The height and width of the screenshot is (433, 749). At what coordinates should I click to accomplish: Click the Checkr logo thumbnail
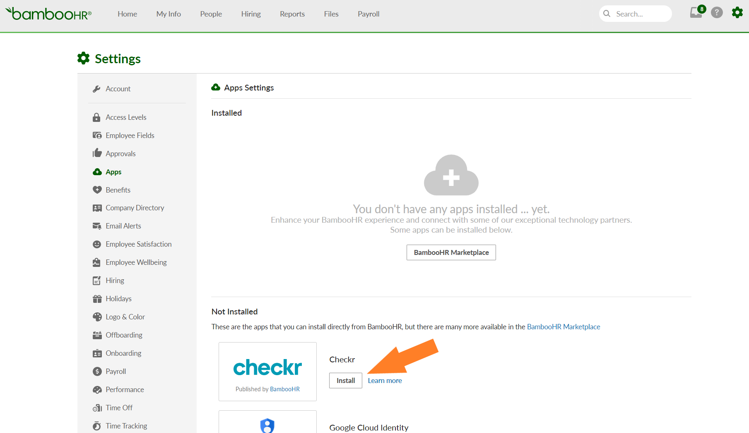pyautogui.click(x=267, y=371)
